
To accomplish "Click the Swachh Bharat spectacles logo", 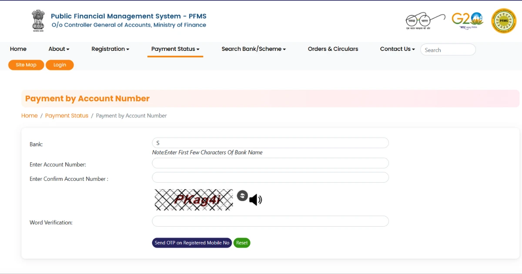I will 425,21.
